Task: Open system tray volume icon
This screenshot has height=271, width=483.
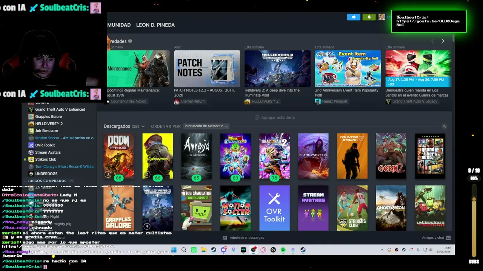Action: [x=431, y=250]
